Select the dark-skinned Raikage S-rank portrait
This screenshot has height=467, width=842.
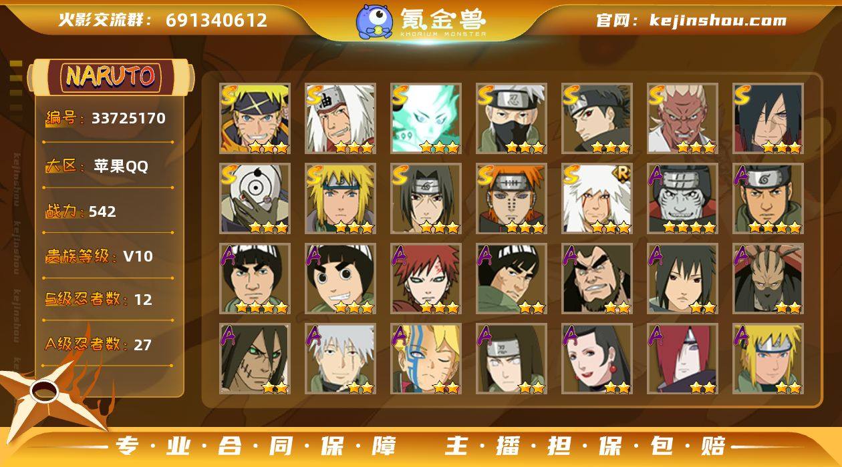tap(682, 119)
